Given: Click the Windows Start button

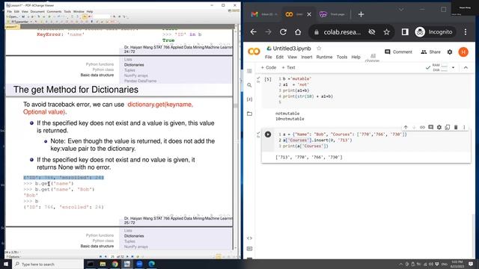Looking at the screenshot, I should pos(6,264).
